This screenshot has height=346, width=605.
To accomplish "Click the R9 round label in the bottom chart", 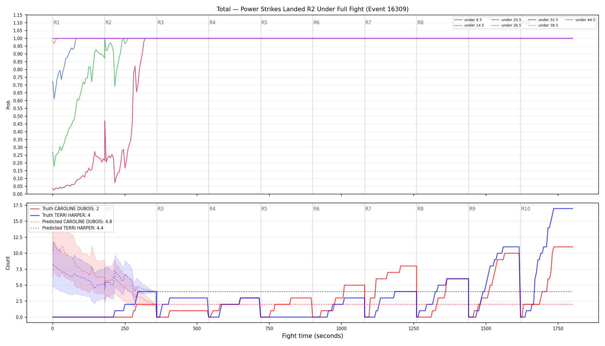I will (x=472, y=209).
